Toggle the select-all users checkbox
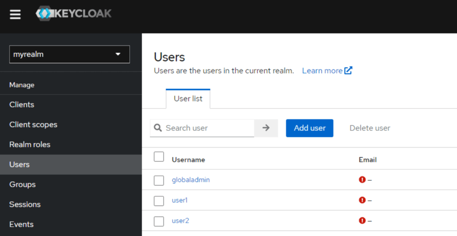 coord(159,157)
